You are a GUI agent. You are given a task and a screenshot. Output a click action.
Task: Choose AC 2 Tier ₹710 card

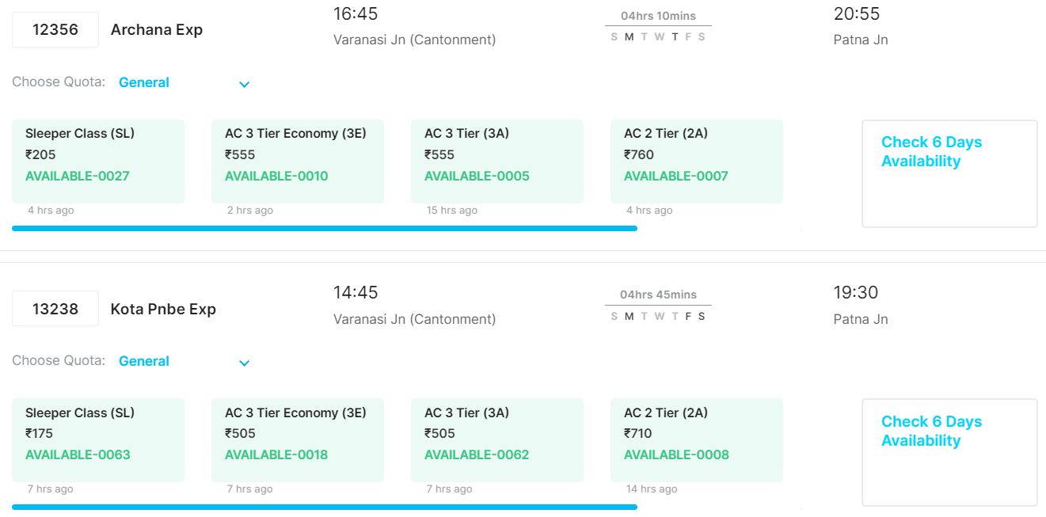point(697,440)
